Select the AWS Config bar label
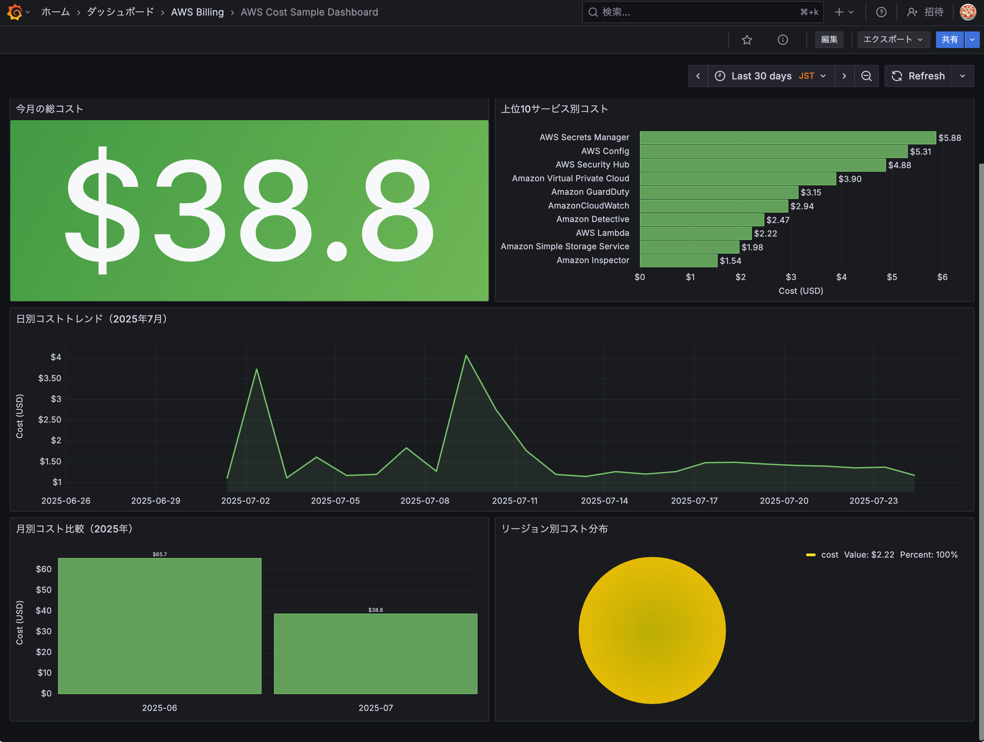The image size is (984, 742). [x=605, y=151]
